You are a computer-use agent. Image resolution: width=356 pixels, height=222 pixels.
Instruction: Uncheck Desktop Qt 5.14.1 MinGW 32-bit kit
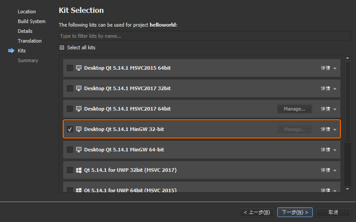(x=70, y=129)
